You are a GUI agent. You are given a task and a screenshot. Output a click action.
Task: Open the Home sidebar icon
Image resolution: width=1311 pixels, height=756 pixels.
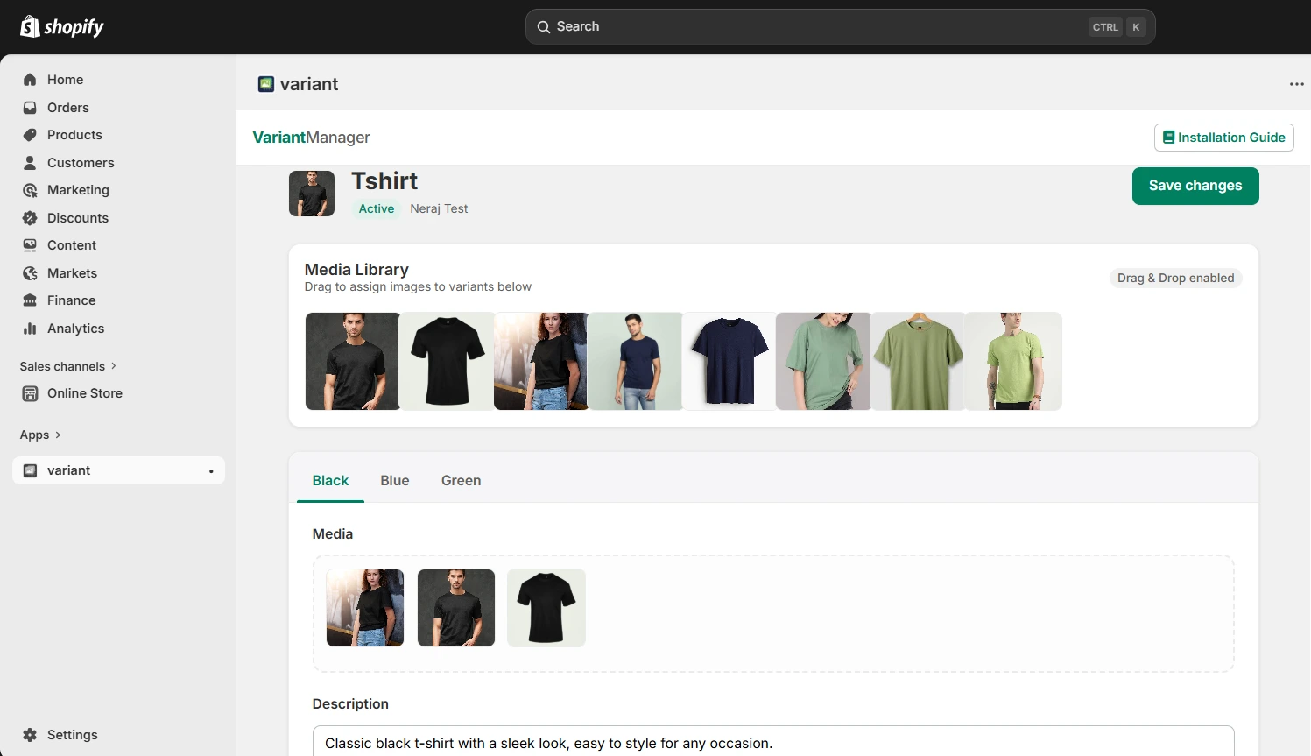tap(30, 80)
